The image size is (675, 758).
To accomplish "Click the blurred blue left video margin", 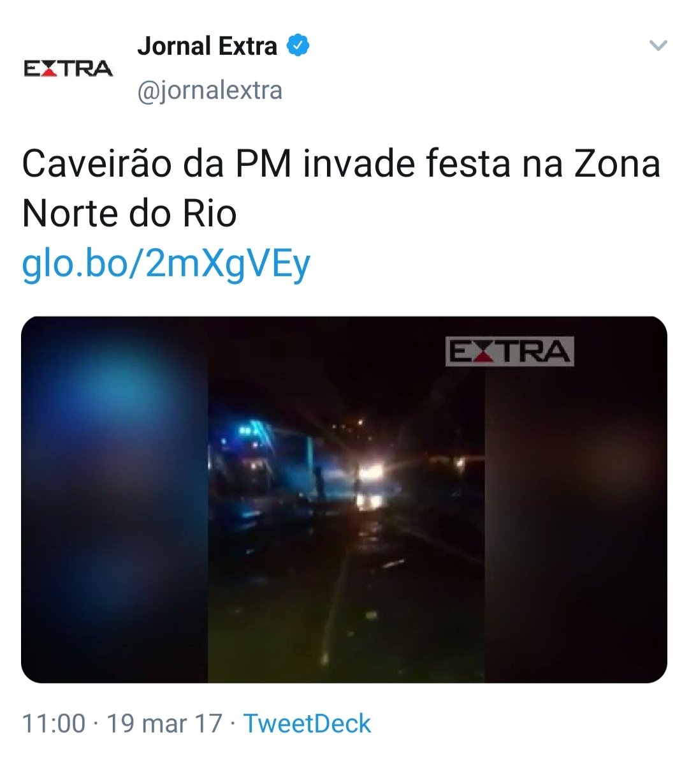I will point(115,500).
